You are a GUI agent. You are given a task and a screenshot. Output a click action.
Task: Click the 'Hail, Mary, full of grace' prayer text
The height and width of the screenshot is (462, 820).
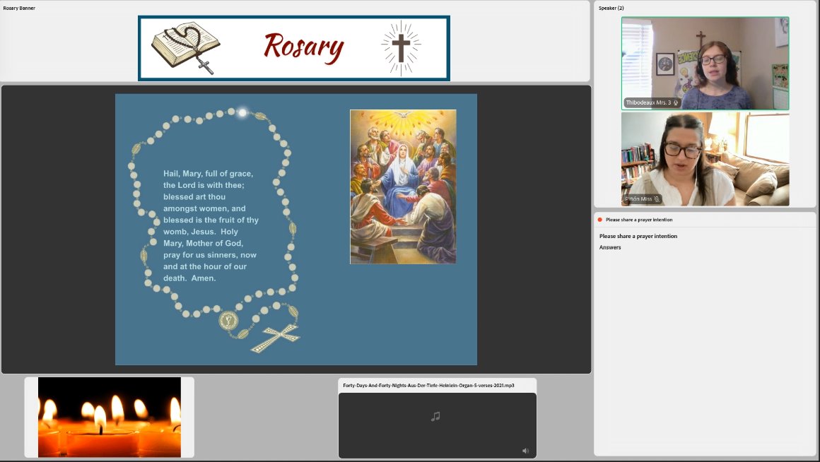[211, 226]
